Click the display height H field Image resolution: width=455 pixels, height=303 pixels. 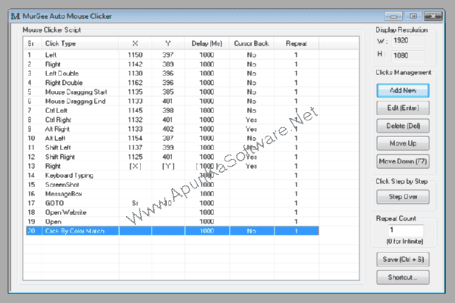click(x=408, y=55)
